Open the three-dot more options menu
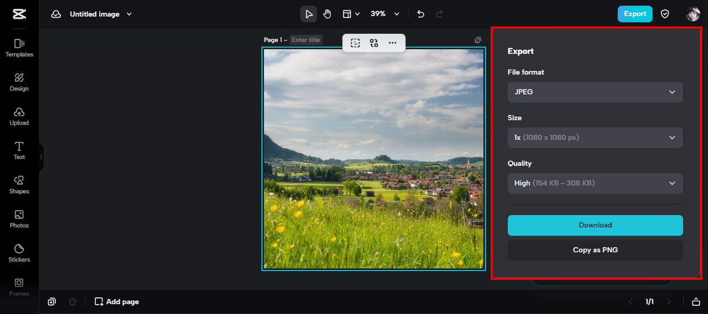This screenshot has height=314, width=708. [393, 43]
